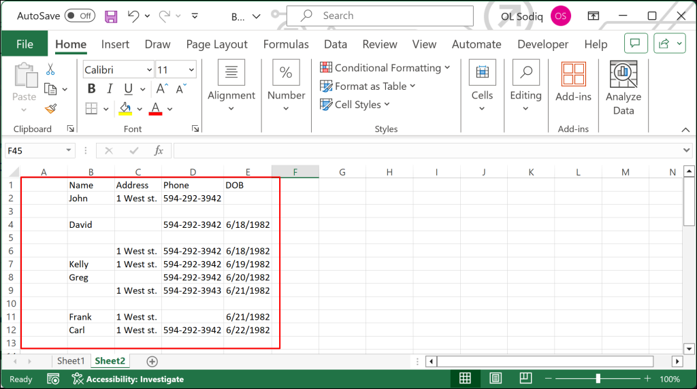Click the Redo arrow icon
697x389 pixels.
click(x=165, y=16)
